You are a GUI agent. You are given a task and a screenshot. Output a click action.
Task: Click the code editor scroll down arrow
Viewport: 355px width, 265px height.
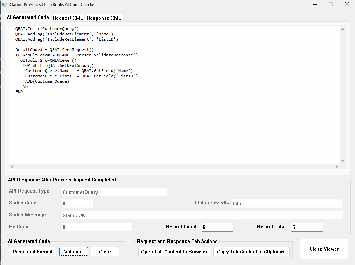point(343,160)
